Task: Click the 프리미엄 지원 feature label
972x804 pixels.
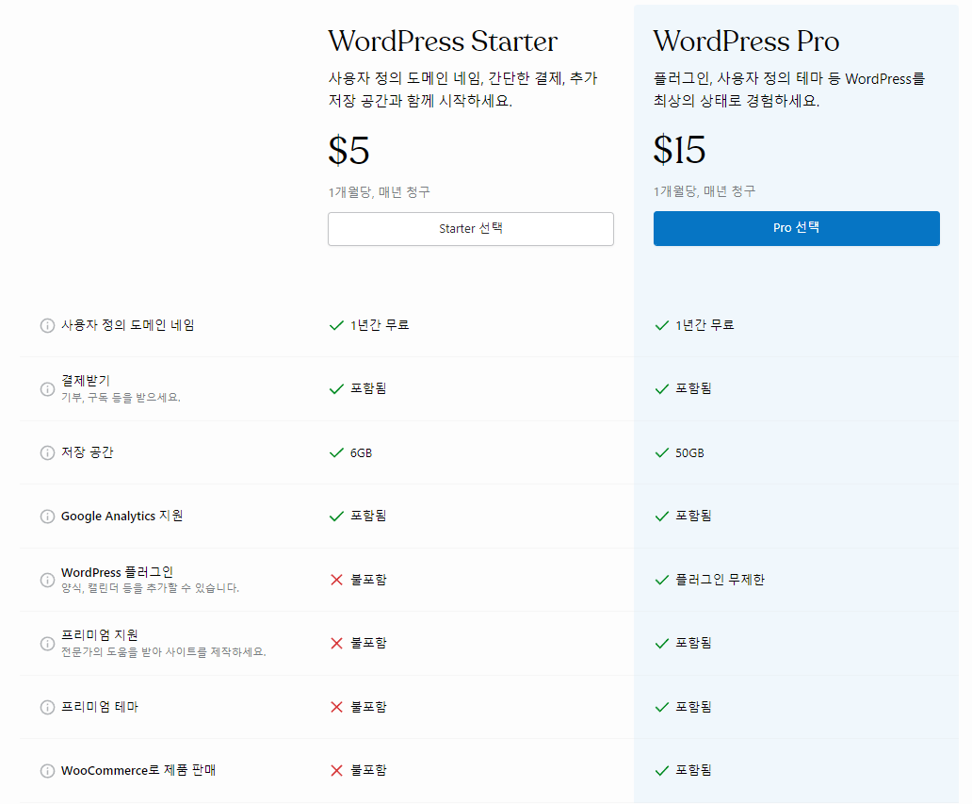Action: (x=100, y=635)
